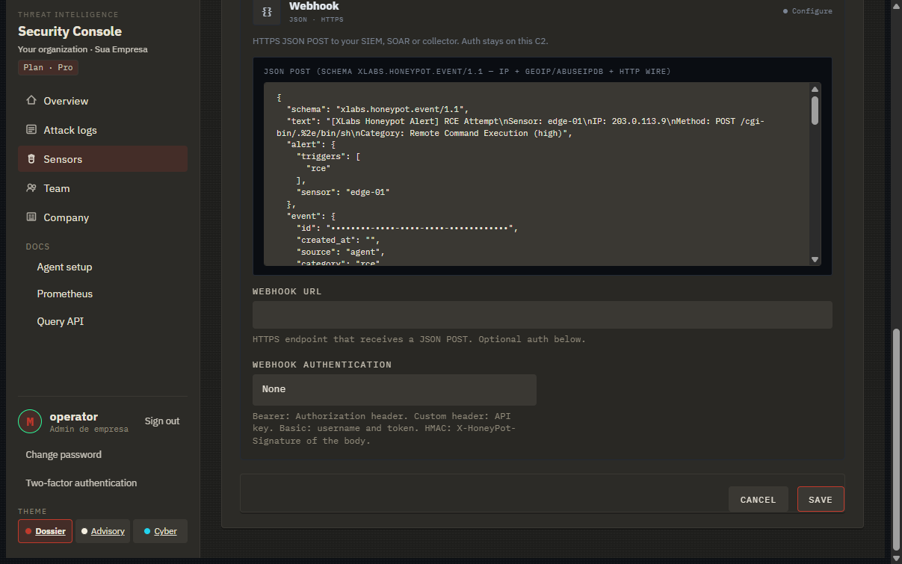Select the Sensors nav item

tap(102, 159)
